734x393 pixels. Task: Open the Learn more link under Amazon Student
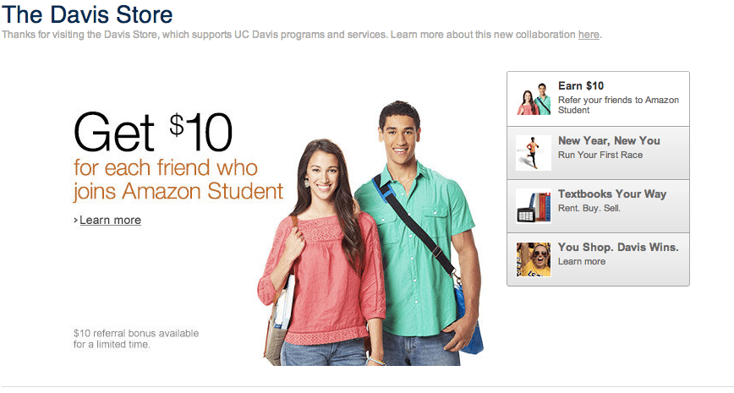pyautogui.click(x=110, y=220)
